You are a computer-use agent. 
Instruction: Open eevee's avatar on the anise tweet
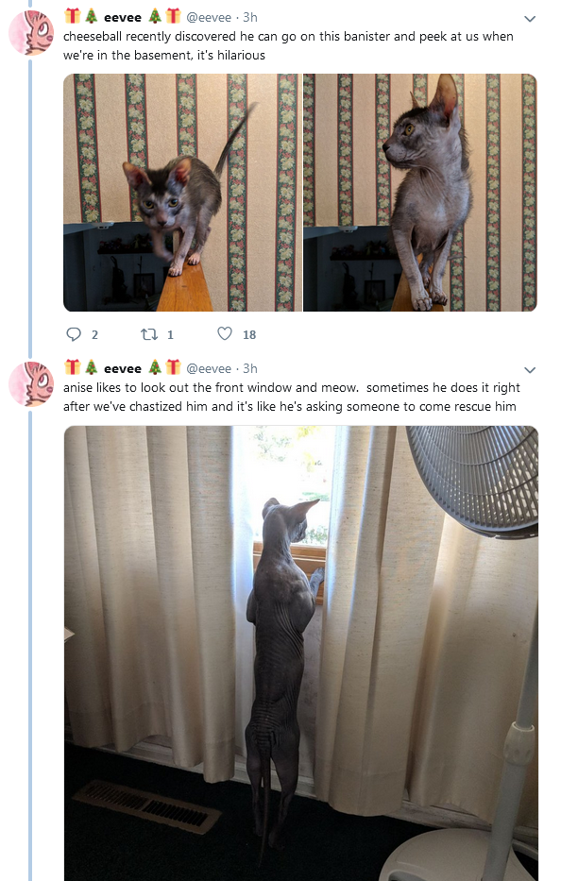pyautogui.click(x=31, y=383)
